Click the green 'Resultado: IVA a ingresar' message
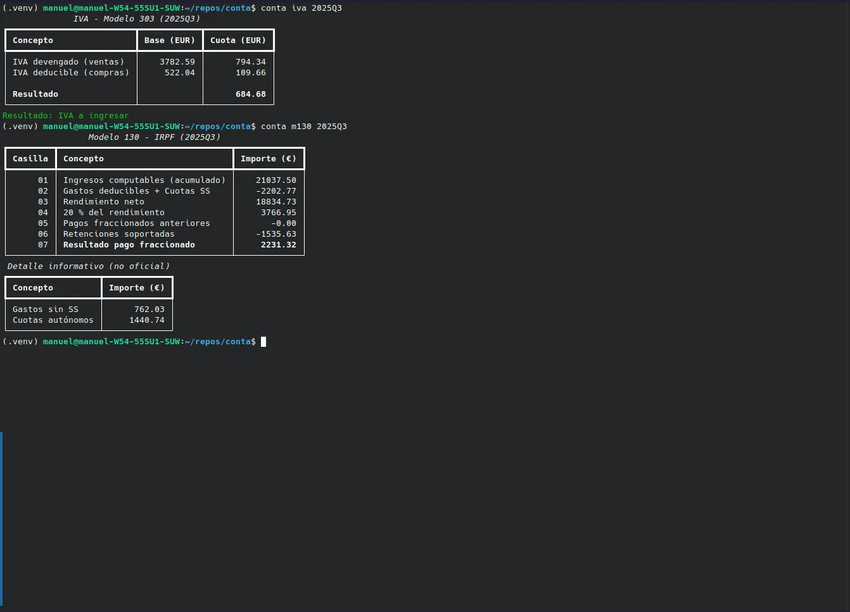This screenshot has height=612, width=850. (65, 116)
